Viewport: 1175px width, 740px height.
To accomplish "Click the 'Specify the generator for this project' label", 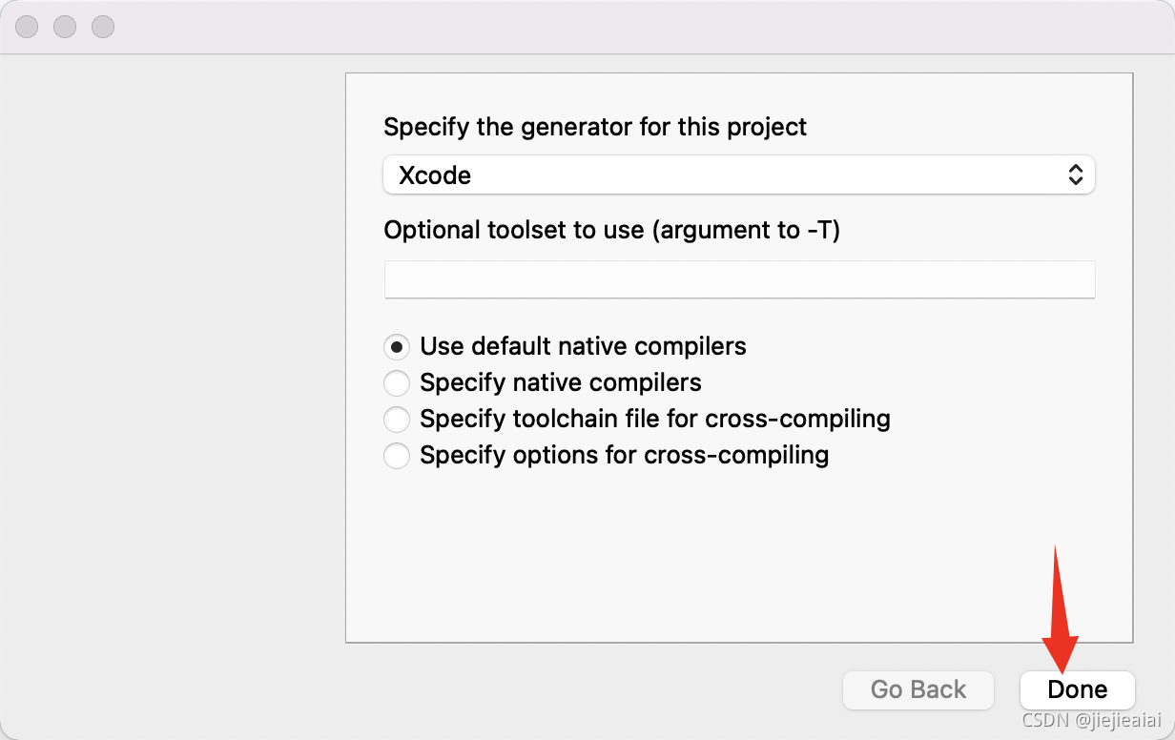I will click(595, 127).
